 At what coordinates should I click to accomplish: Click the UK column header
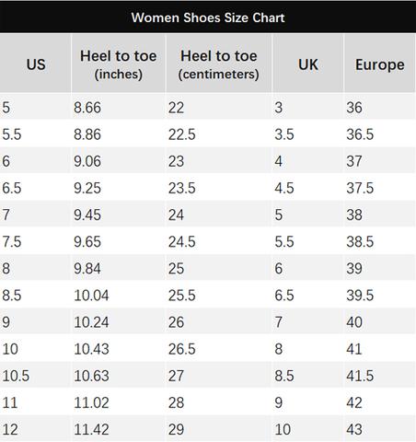[308, 64]
